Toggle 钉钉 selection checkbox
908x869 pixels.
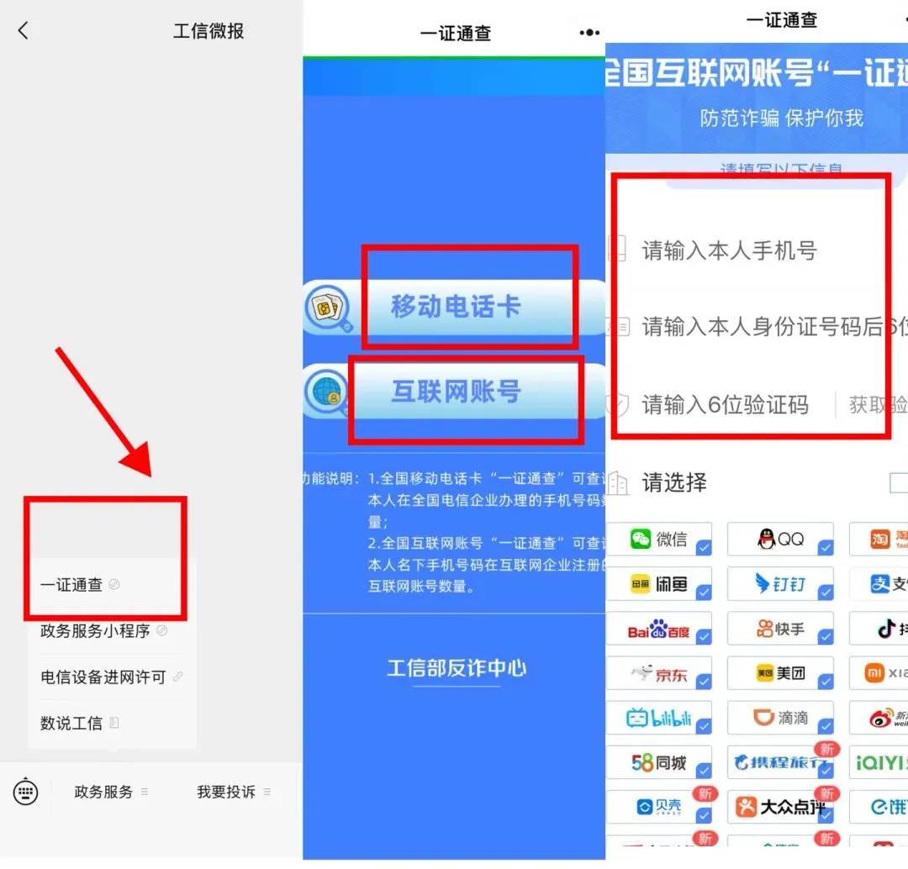pos(826,592)
